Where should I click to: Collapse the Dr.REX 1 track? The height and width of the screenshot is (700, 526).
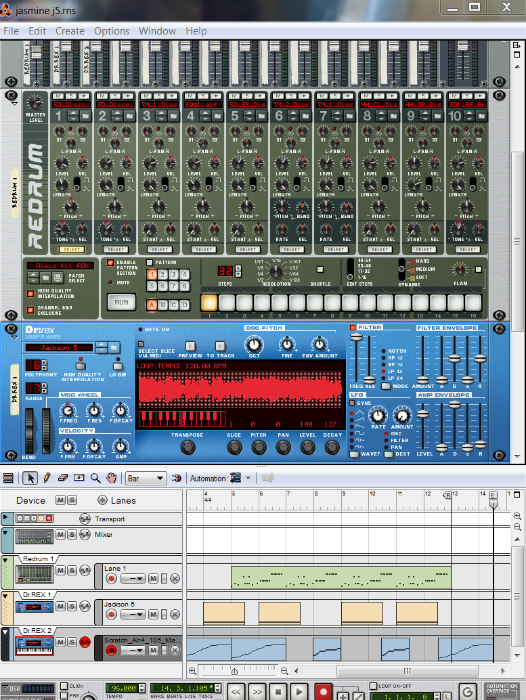click(5, 596)
